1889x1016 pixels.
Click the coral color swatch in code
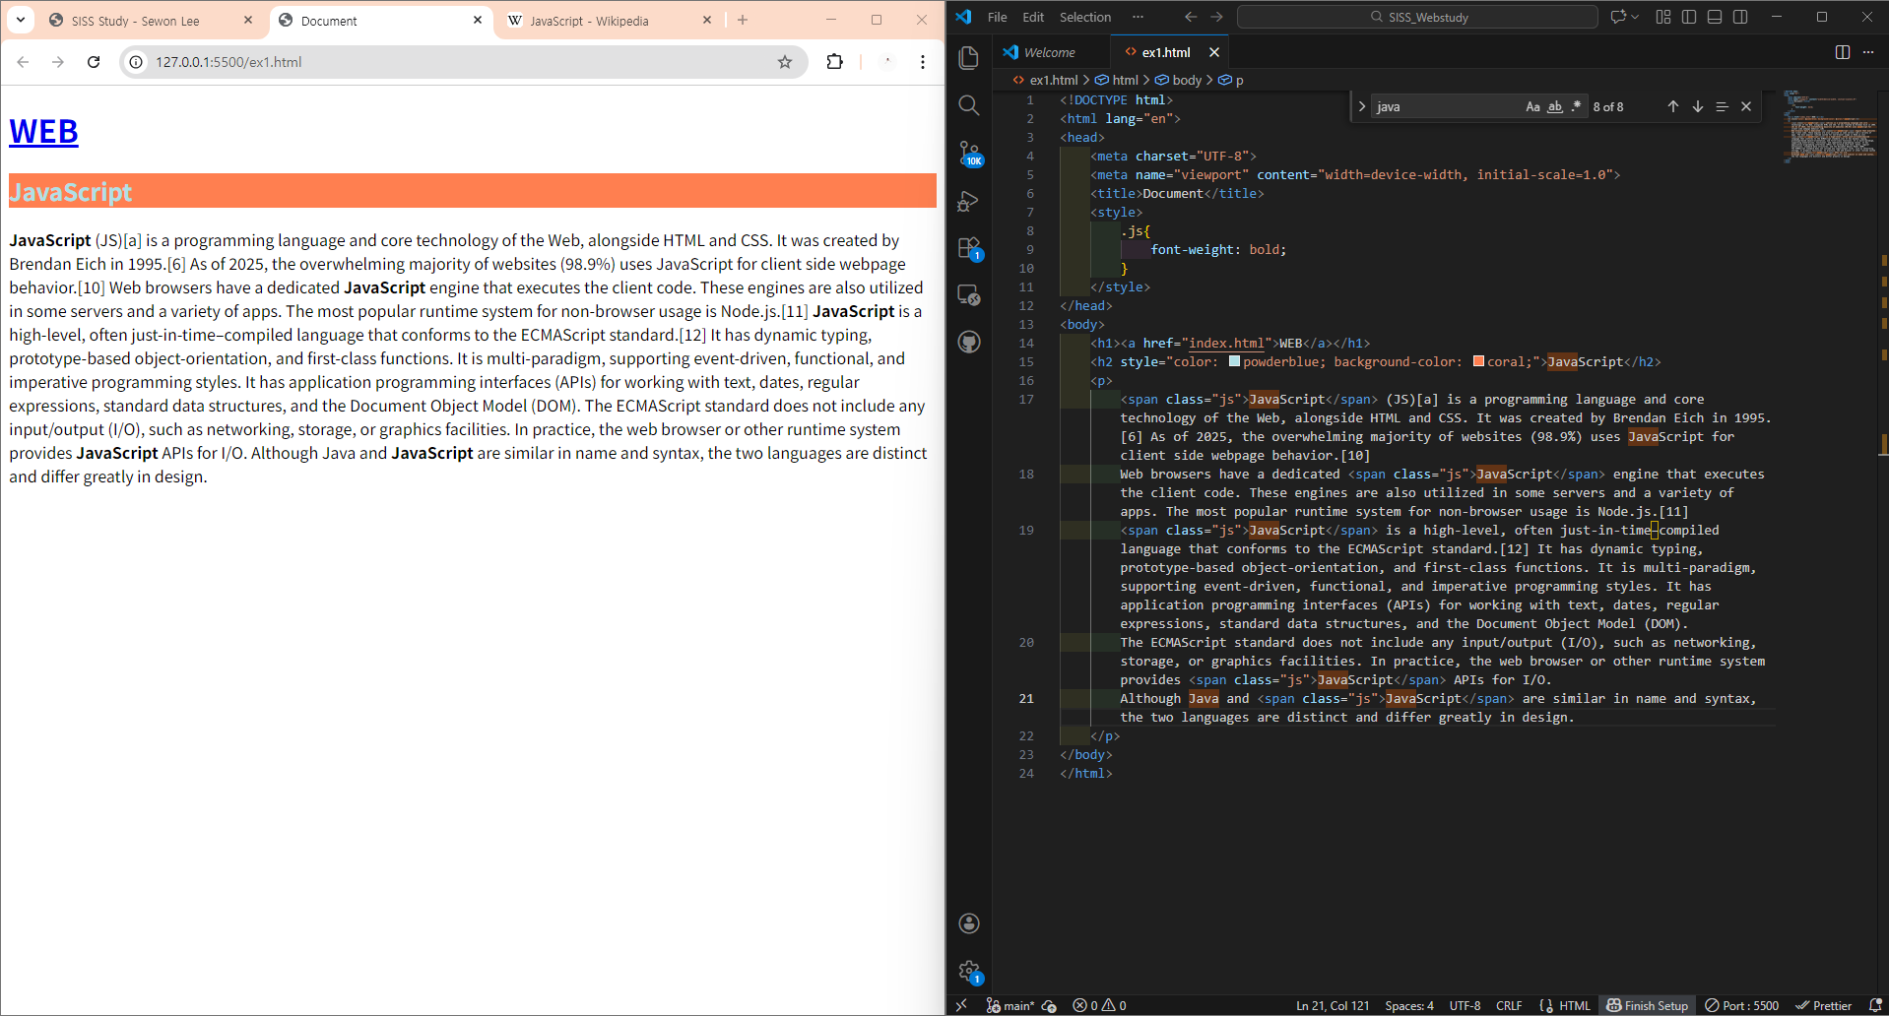pyautogui.click(x=1478, y=361)
